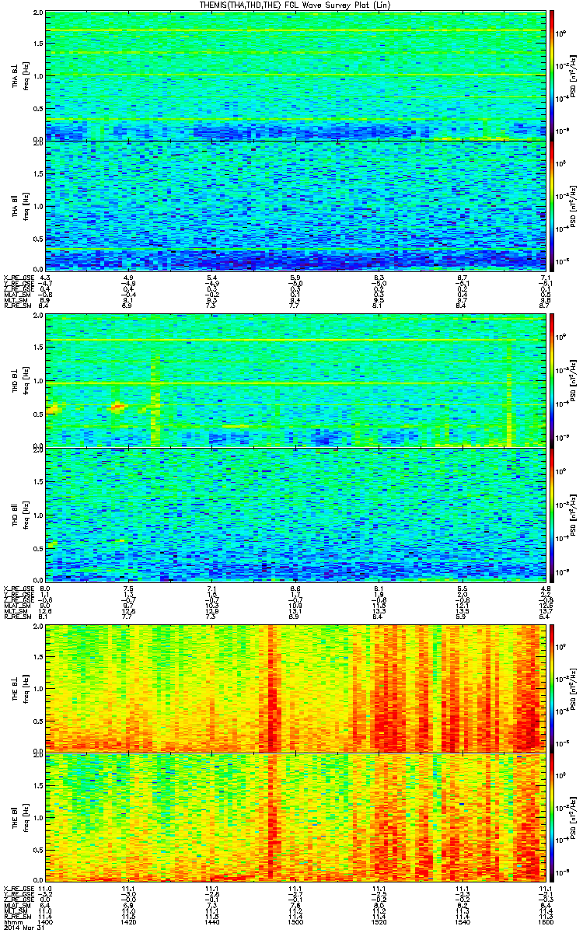This screenshot has width=583, height=933.
Task: Click the 1500 time tick label
Action: (295, 922)
